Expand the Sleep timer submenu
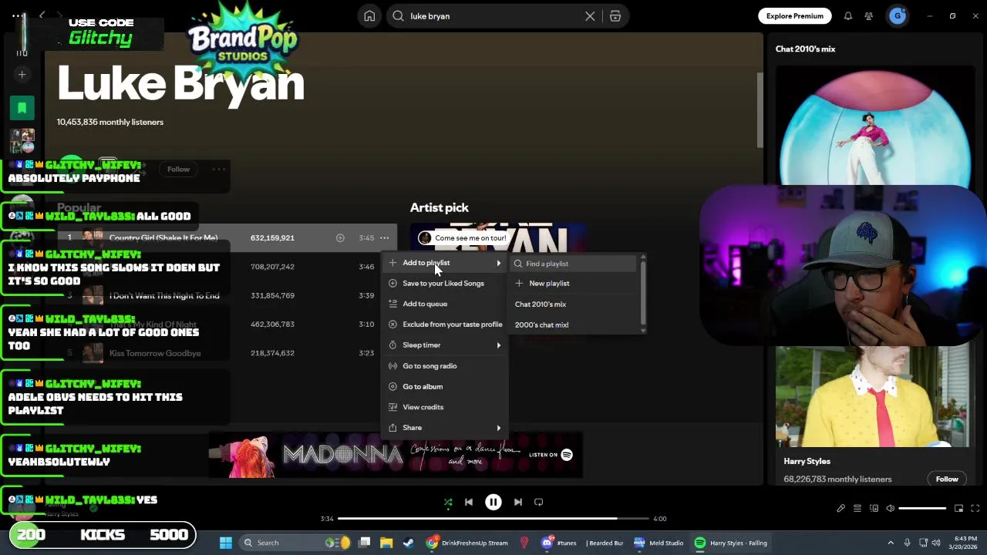Screen dimensions: 987x555 coord(445,345)
